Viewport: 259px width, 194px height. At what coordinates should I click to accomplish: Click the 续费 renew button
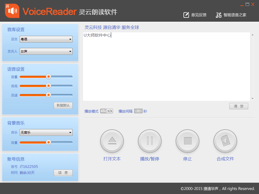pos(63,173)
